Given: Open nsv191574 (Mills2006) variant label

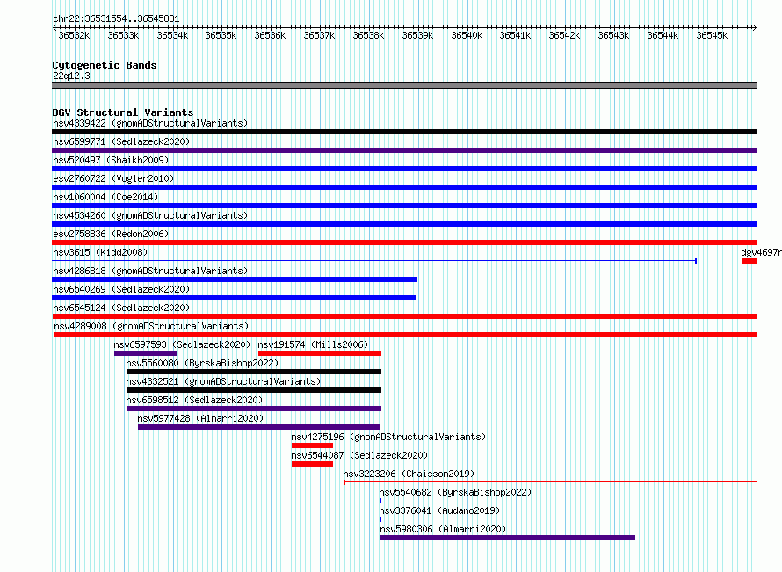Looking at the screenshot, I should coord(313,344).
